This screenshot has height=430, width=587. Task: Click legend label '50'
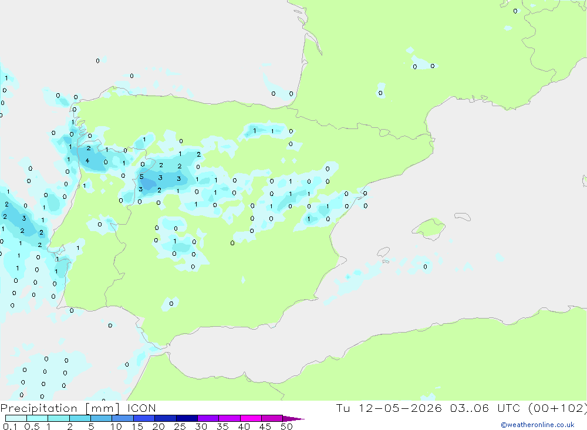(x=286, y=426)
